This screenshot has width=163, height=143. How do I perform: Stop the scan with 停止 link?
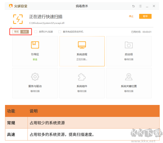pos(131,16)
